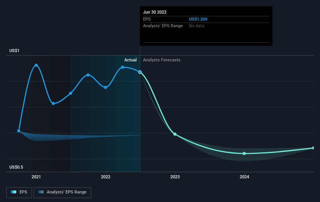Viewport: 320px width, 202px height.
Task: Toggle the Analysts' EPS Range legend label
Action: coord(66,192)
